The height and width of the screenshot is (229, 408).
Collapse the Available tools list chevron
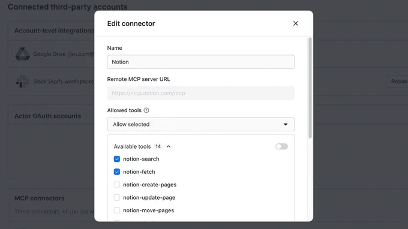click(x=169, y=147)
